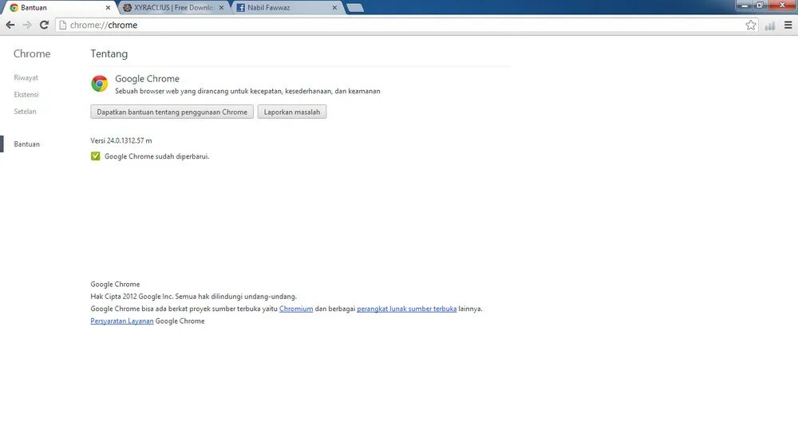Viewport: 798px width, 425px height.
Task: Bookmark this page with the star icon
Action: click(x=751, y=25)
